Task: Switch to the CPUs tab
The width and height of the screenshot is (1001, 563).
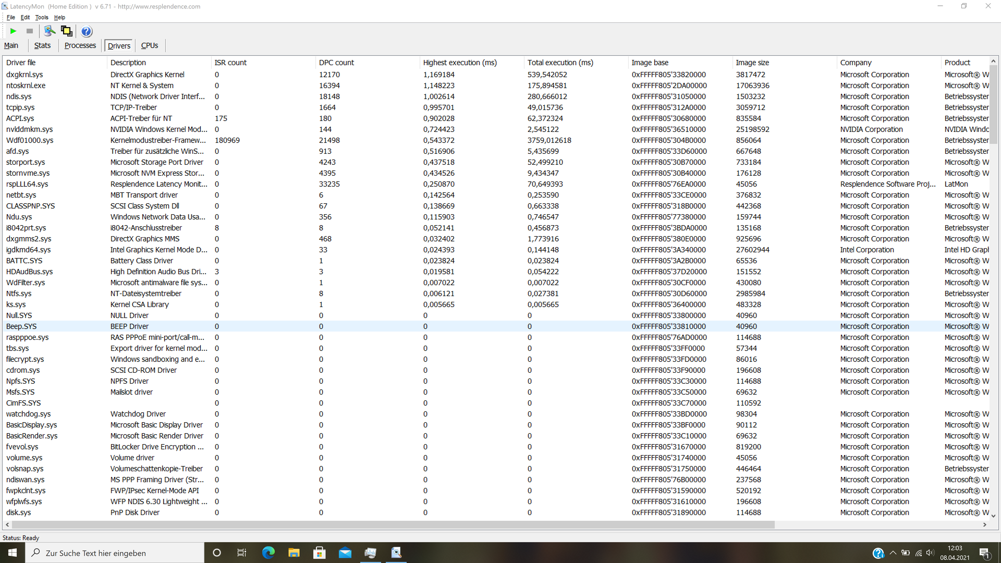Action: pos(150,45)
